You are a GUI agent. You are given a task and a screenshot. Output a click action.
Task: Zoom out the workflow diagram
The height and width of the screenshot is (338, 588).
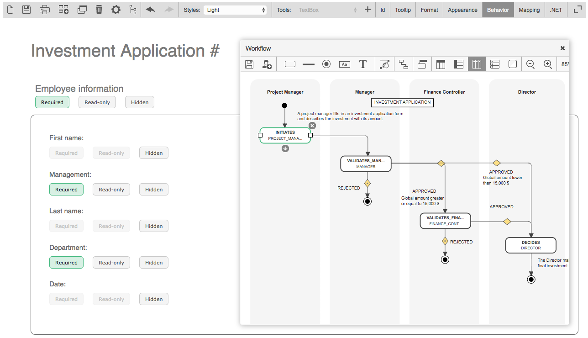[x=530, y=64]
